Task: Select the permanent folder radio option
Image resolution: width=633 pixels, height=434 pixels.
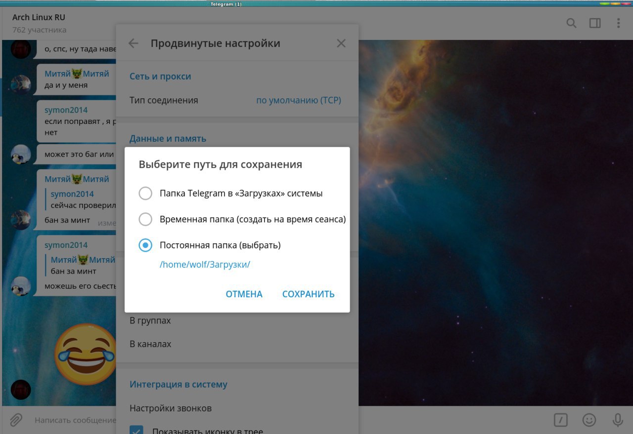Action: [145, 245]
